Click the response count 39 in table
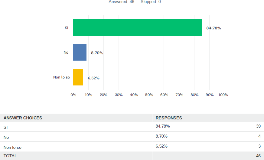The image size is (264, 160). (258, 126)
